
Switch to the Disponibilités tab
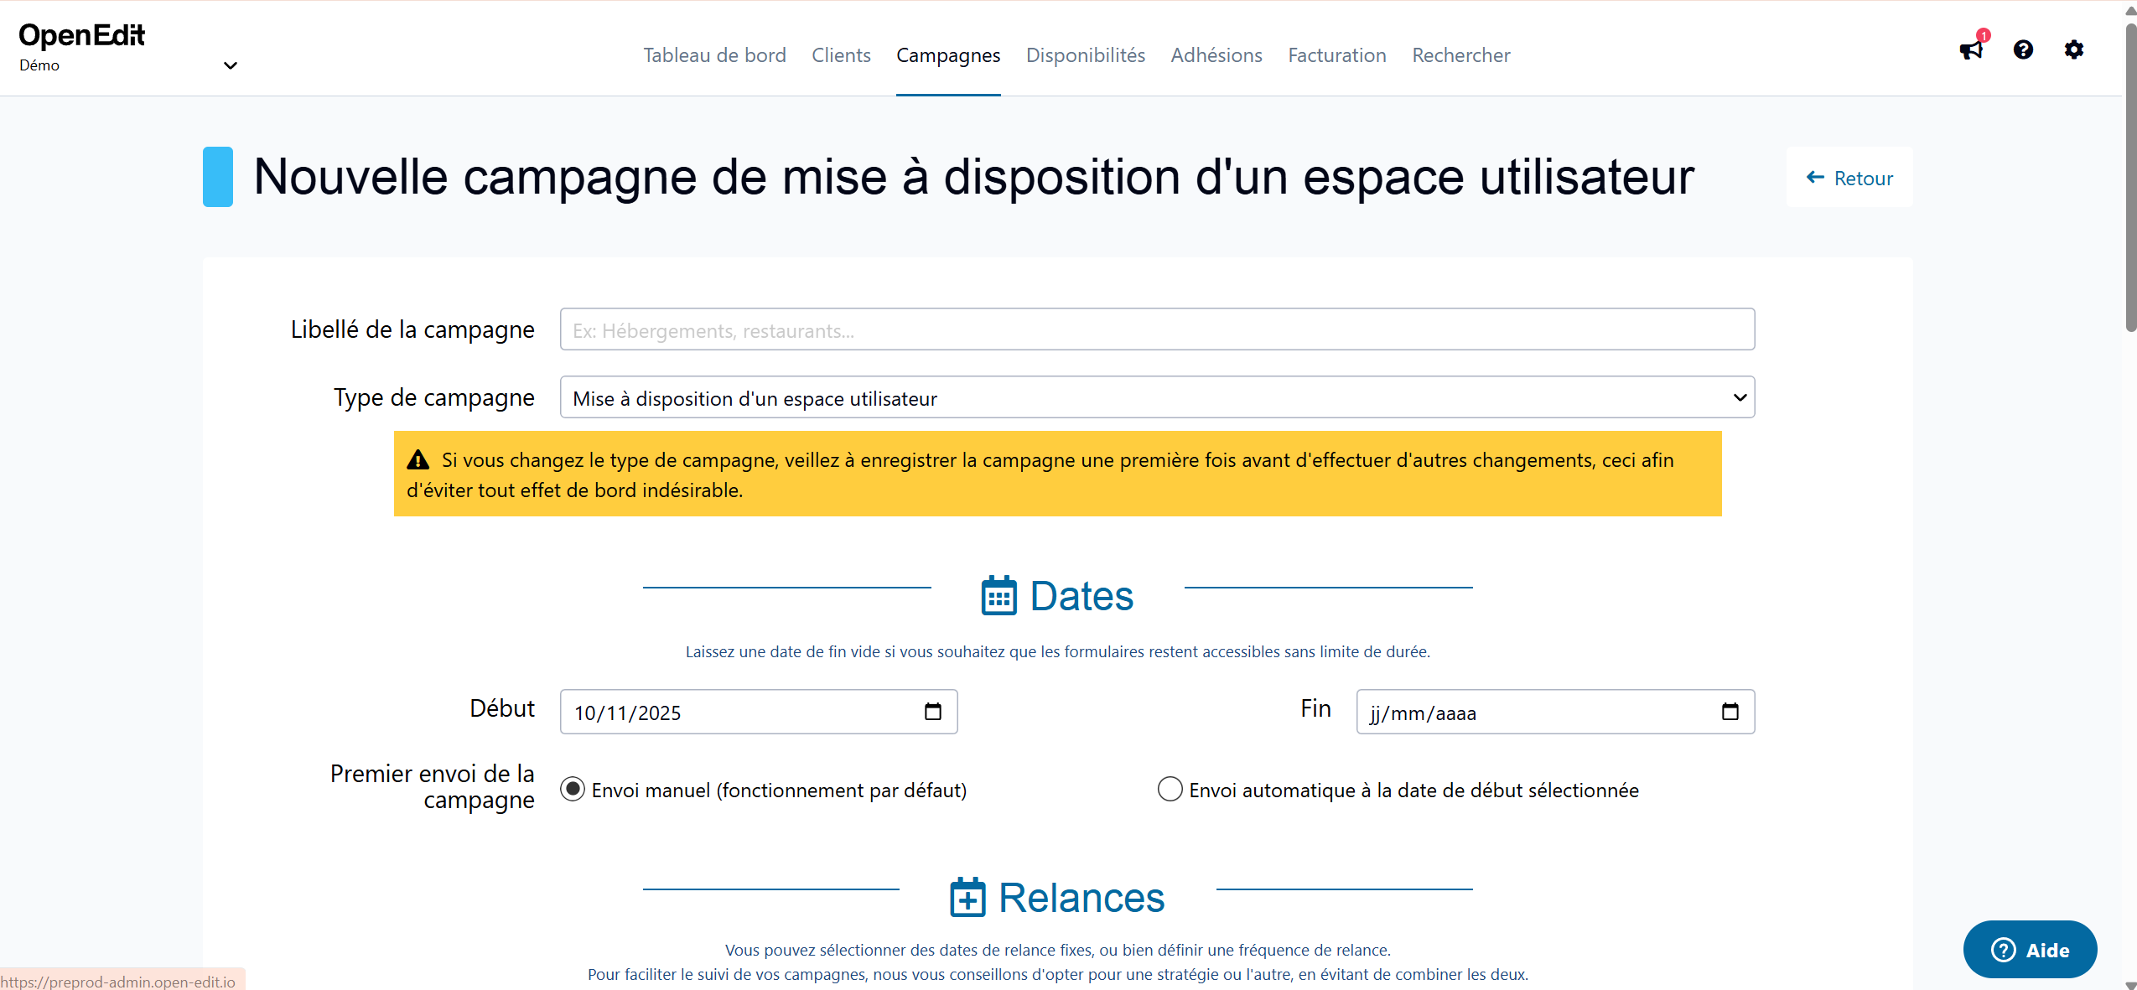1085,55
